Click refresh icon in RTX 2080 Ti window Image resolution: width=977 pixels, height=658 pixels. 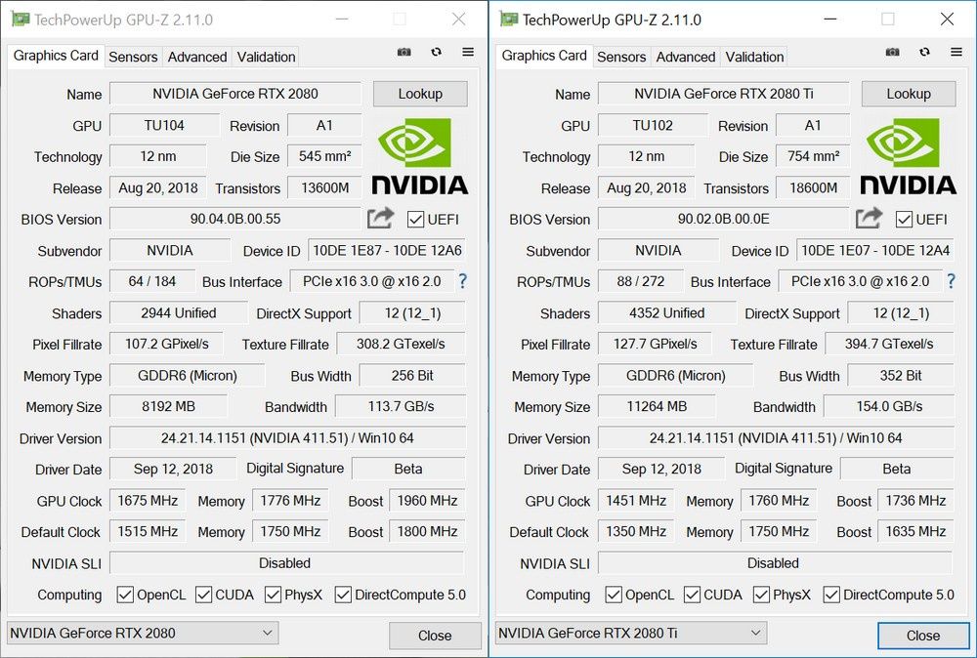[924, 53]
